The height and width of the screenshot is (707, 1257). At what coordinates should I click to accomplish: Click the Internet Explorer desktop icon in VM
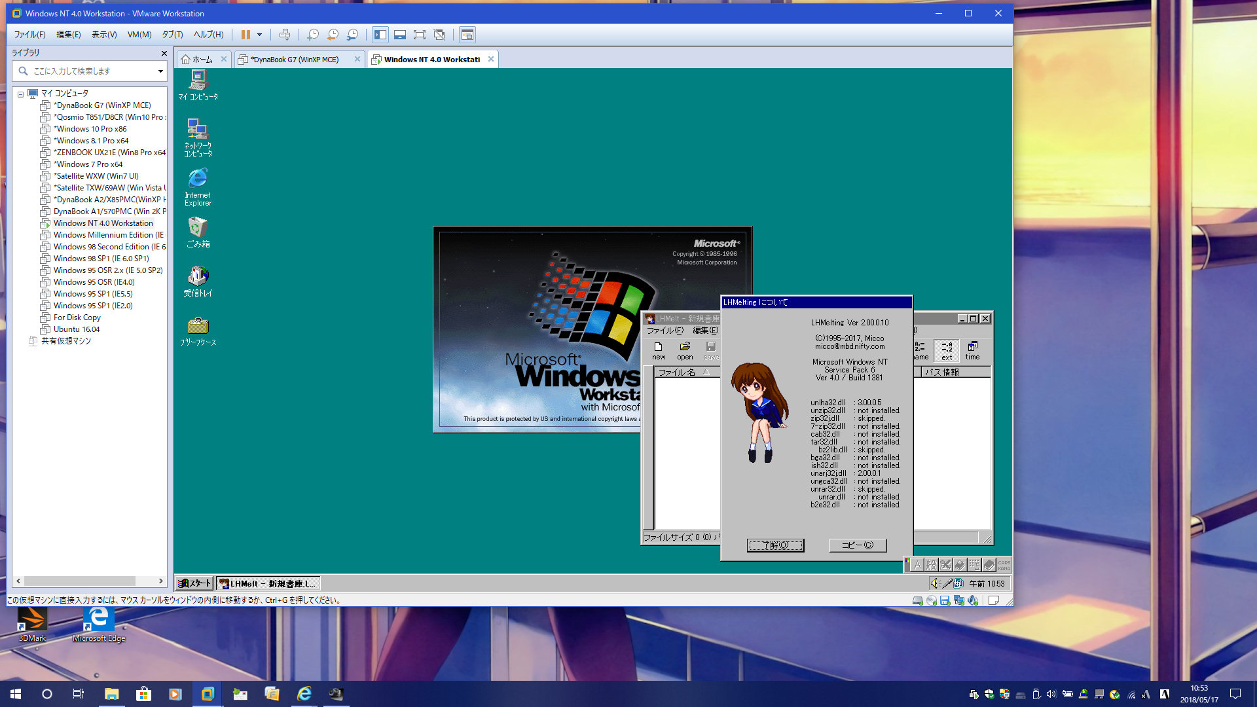(198, 187)
